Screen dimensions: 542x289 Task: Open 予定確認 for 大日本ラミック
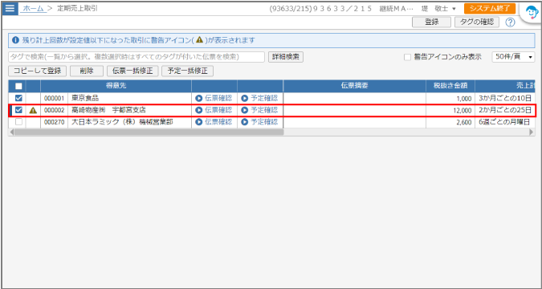click(x=259, y=122)
